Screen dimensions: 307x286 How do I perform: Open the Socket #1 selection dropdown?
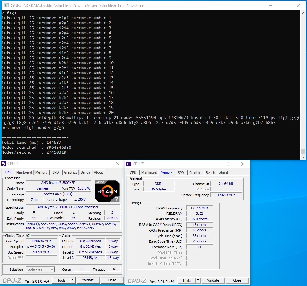click(x=40, y=270)
